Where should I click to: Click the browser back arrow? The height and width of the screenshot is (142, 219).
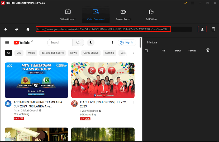(x=6, y=29)
